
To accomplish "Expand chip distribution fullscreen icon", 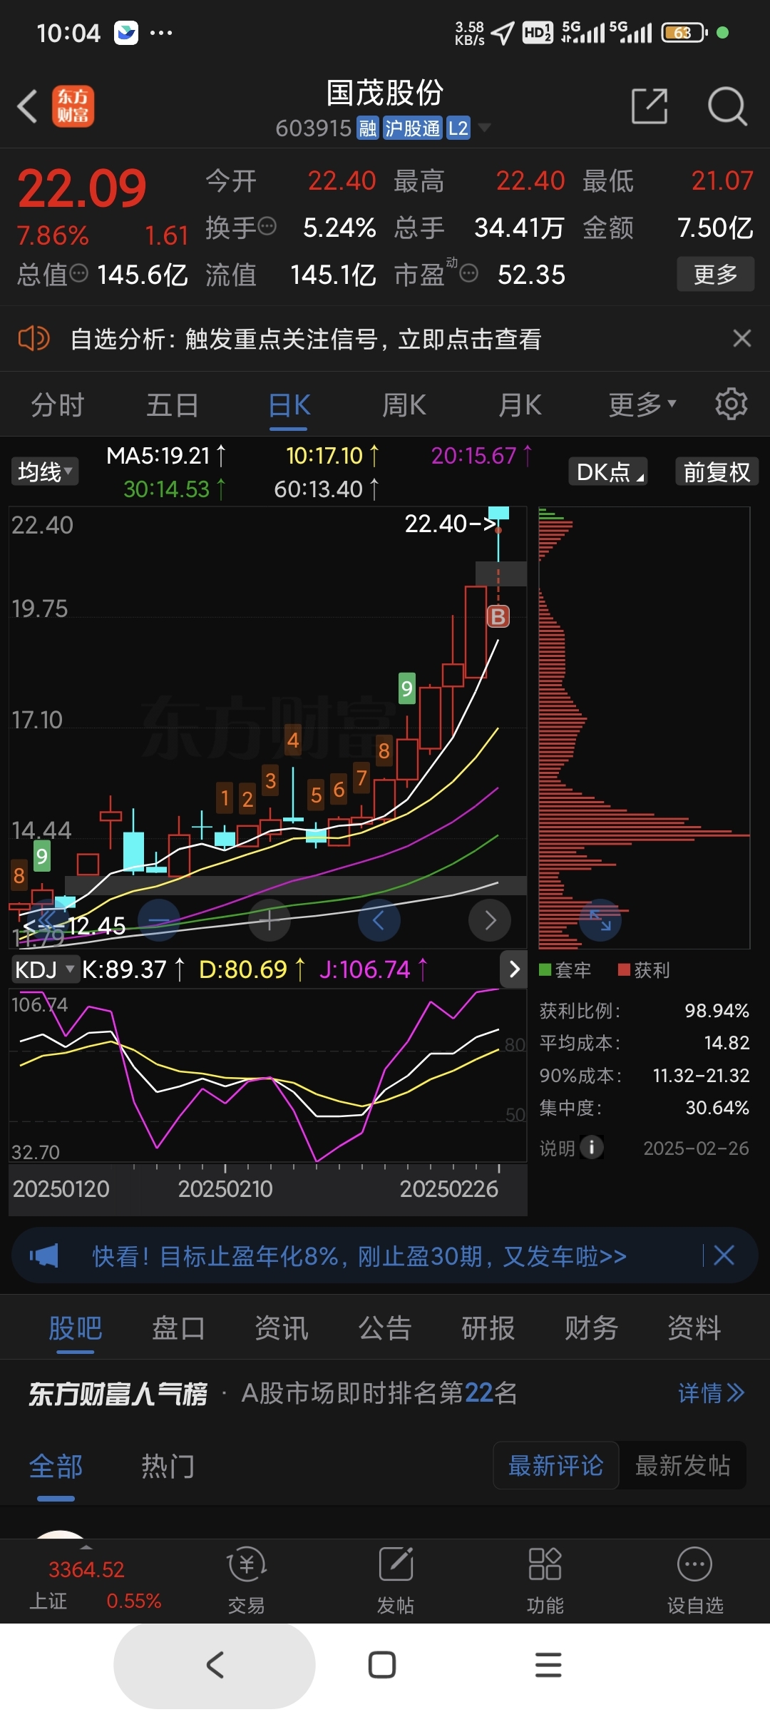I will [600, 920].
